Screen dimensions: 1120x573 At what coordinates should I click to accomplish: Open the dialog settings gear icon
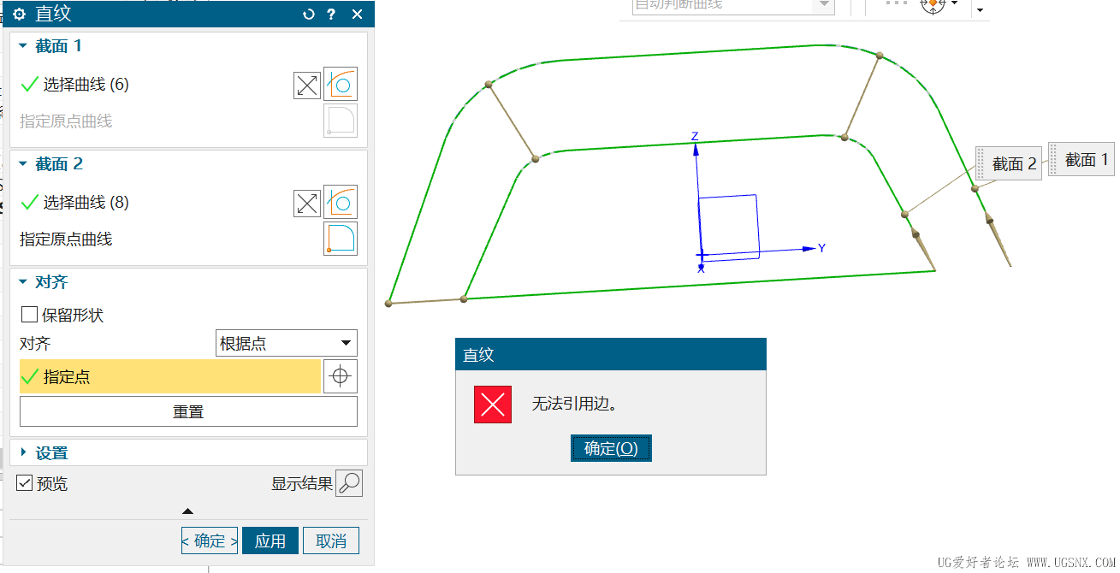(x=20, y=14)
